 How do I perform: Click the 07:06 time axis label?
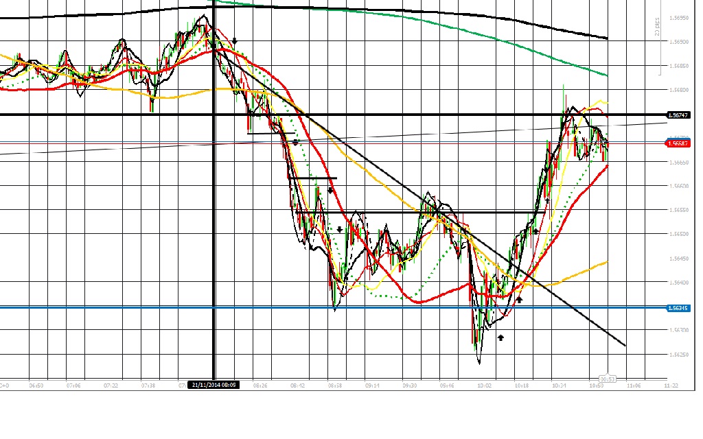pos(73,385)
